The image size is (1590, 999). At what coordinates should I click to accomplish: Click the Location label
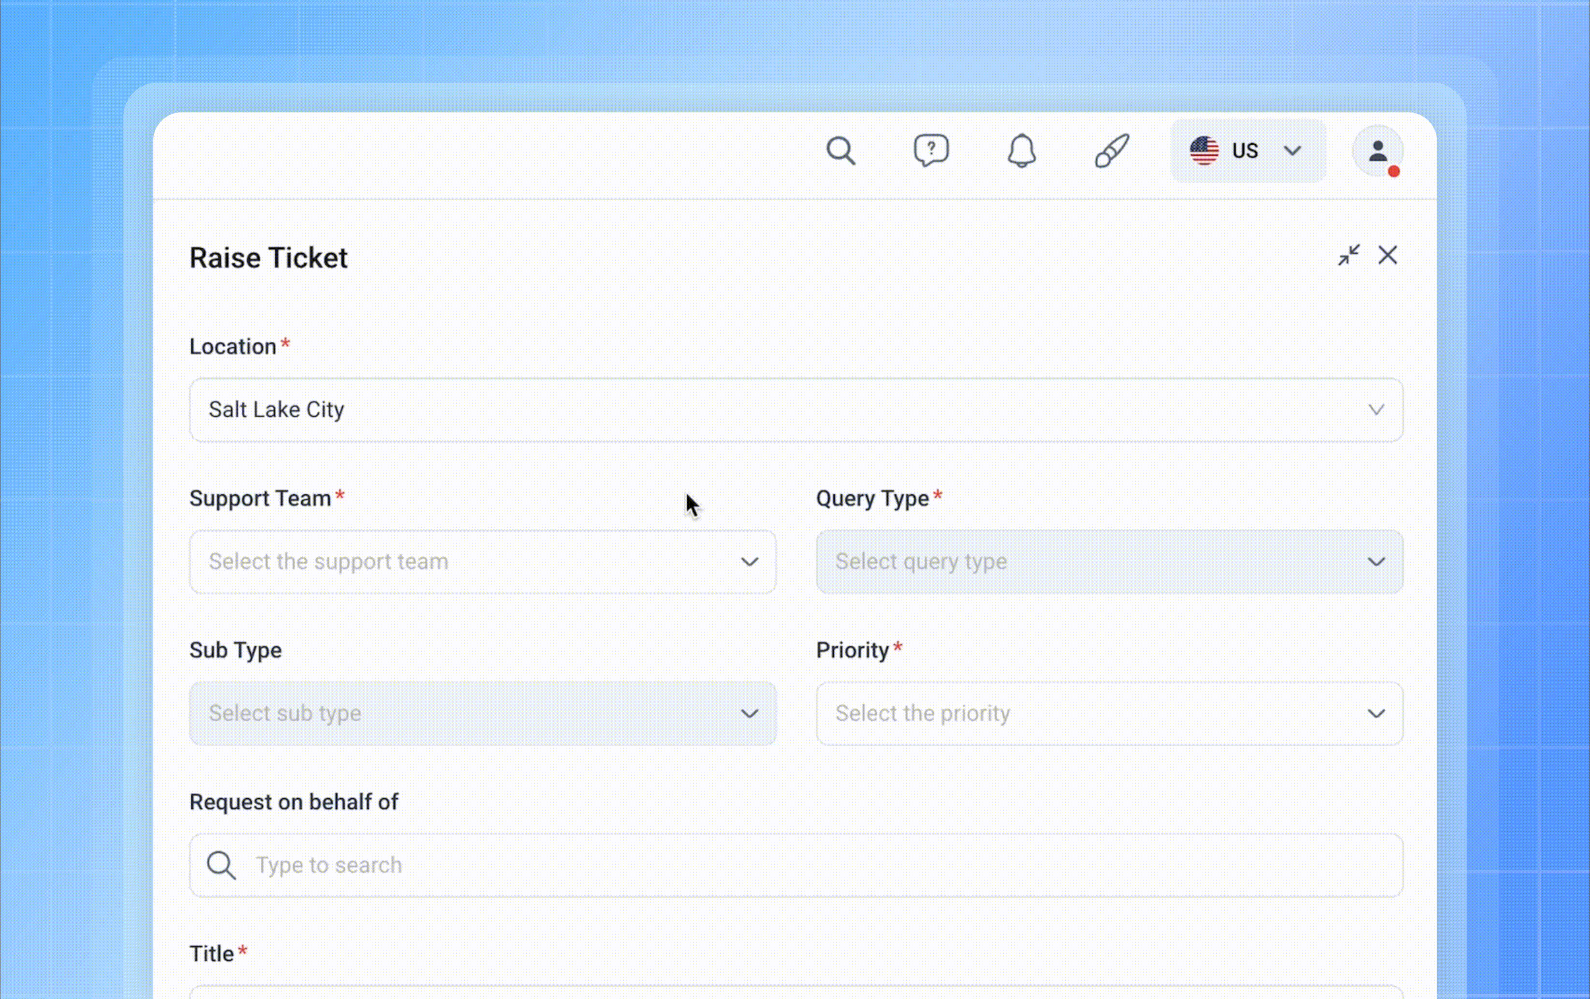233,347
